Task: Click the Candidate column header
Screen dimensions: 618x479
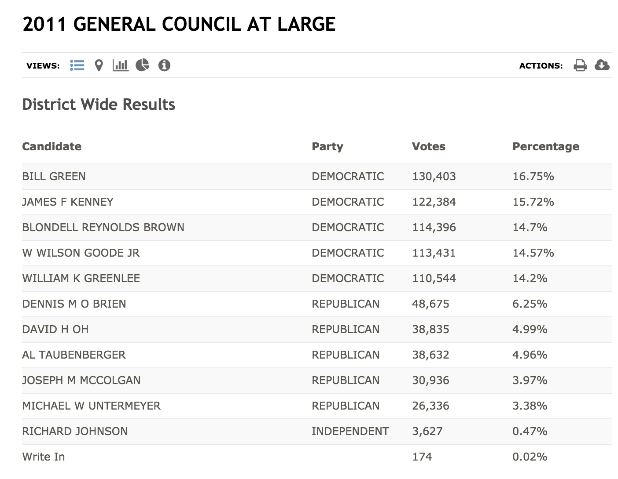Action: (52, 146)
